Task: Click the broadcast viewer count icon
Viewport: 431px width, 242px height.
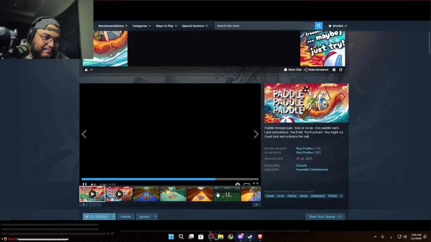Action: (87, 70)
